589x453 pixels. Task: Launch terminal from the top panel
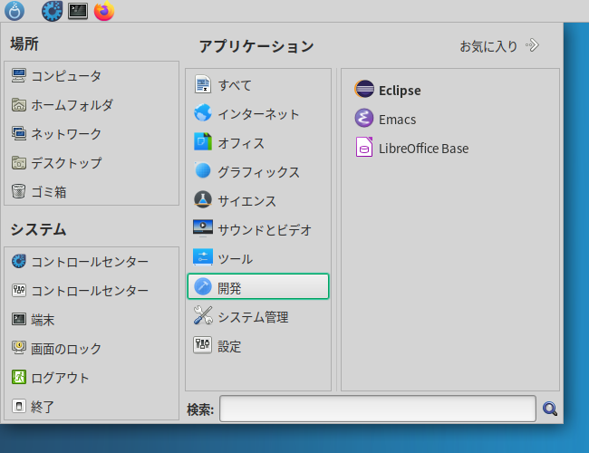(78, 11)
